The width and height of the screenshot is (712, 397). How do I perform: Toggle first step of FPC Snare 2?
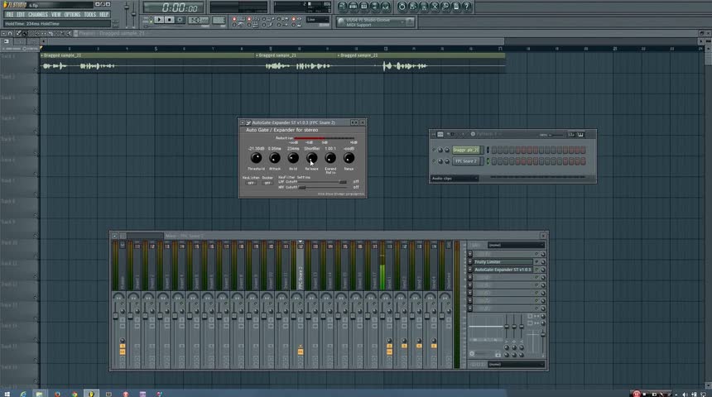click(493, 161)
